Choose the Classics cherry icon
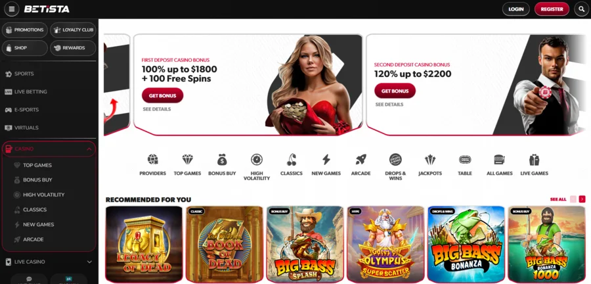 pyautogui.click(x=292, y=160)
